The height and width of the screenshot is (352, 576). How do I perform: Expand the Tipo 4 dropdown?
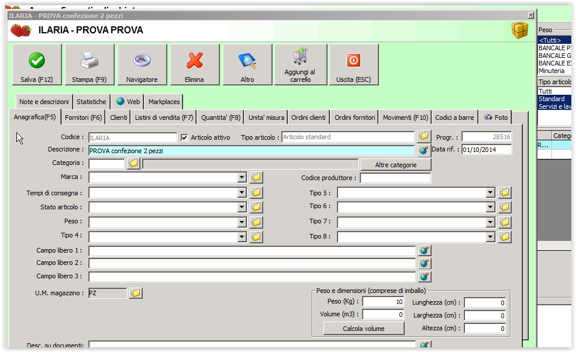[242, 237]
